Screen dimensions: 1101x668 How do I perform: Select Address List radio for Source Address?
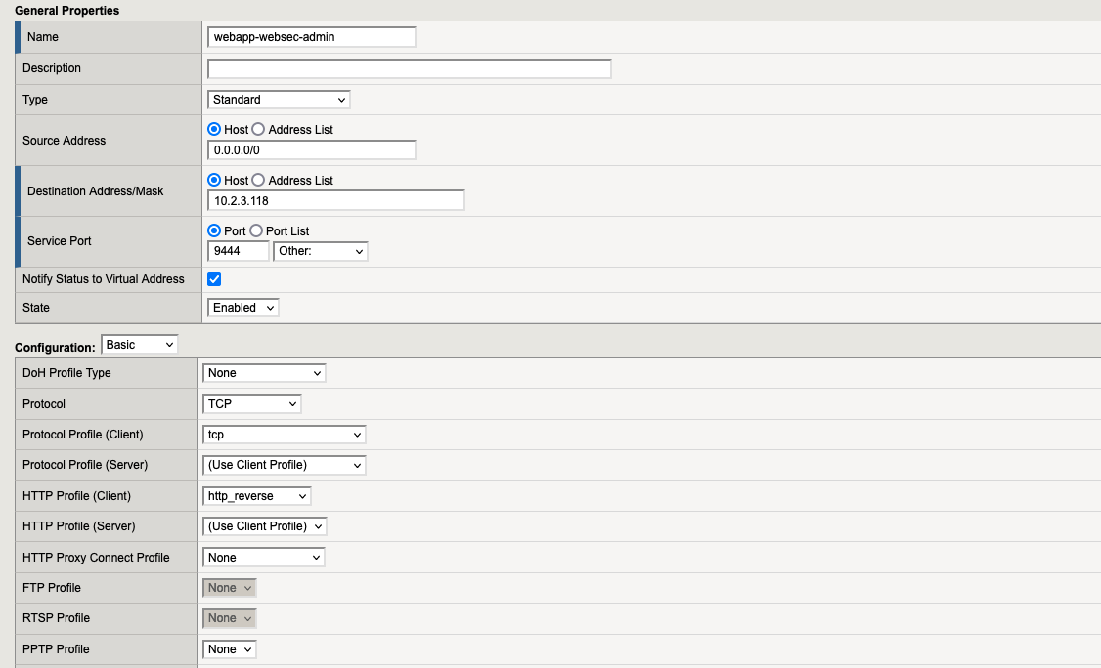click(259, 129)
